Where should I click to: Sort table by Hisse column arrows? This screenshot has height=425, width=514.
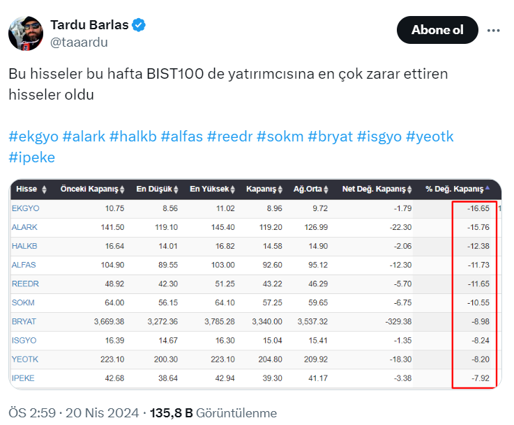(x=45, y=190)
